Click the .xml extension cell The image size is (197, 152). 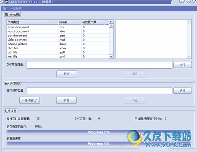62,56
